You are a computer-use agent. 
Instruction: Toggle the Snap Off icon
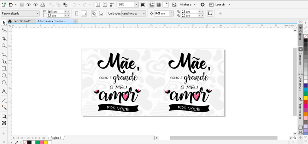[x=174, y=5]
